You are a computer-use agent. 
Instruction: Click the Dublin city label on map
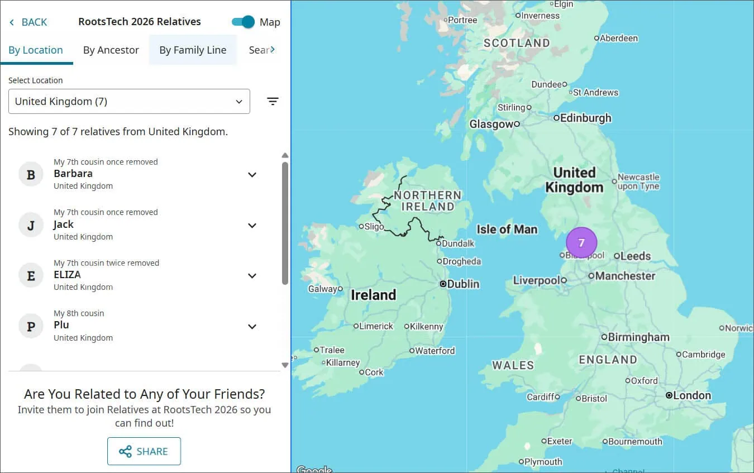tap(464, 284)
